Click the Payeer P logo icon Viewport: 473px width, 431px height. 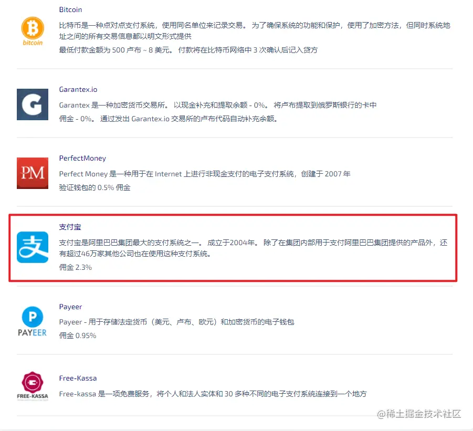coord(32,321)
